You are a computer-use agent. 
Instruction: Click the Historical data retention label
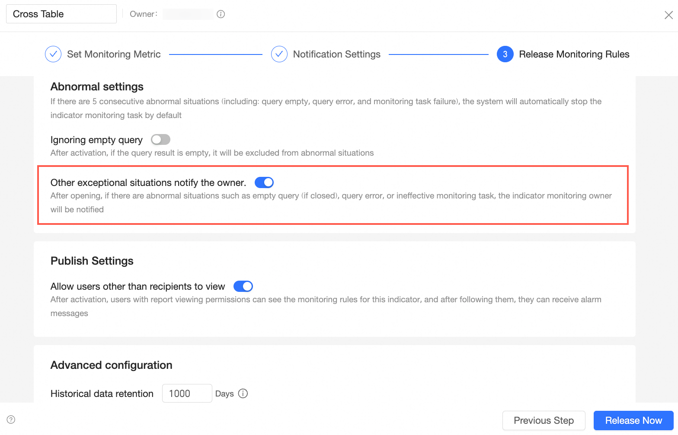pos(102,393)
